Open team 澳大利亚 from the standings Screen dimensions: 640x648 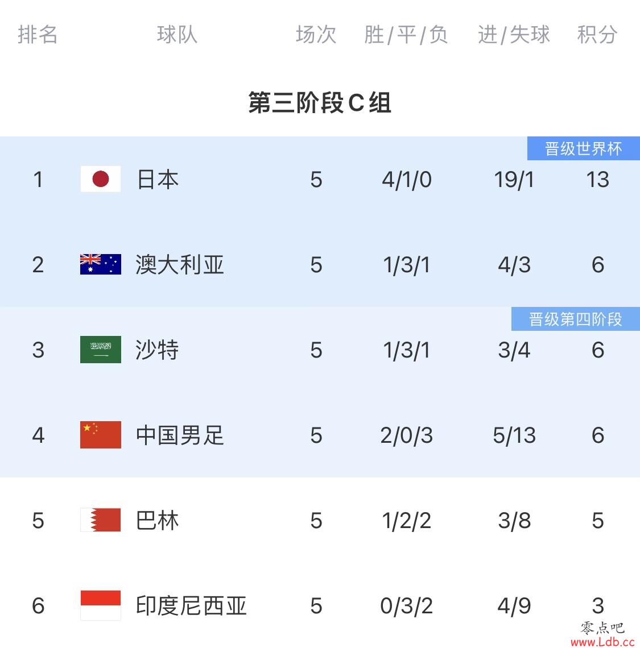point(180,264)
